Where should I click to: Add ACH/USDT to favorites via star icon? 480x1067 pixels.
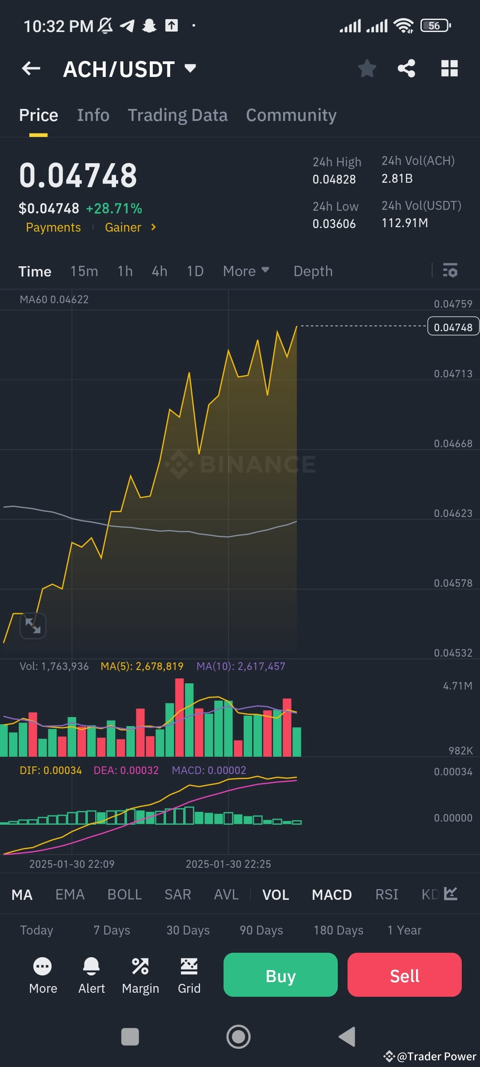pos(367,68)
